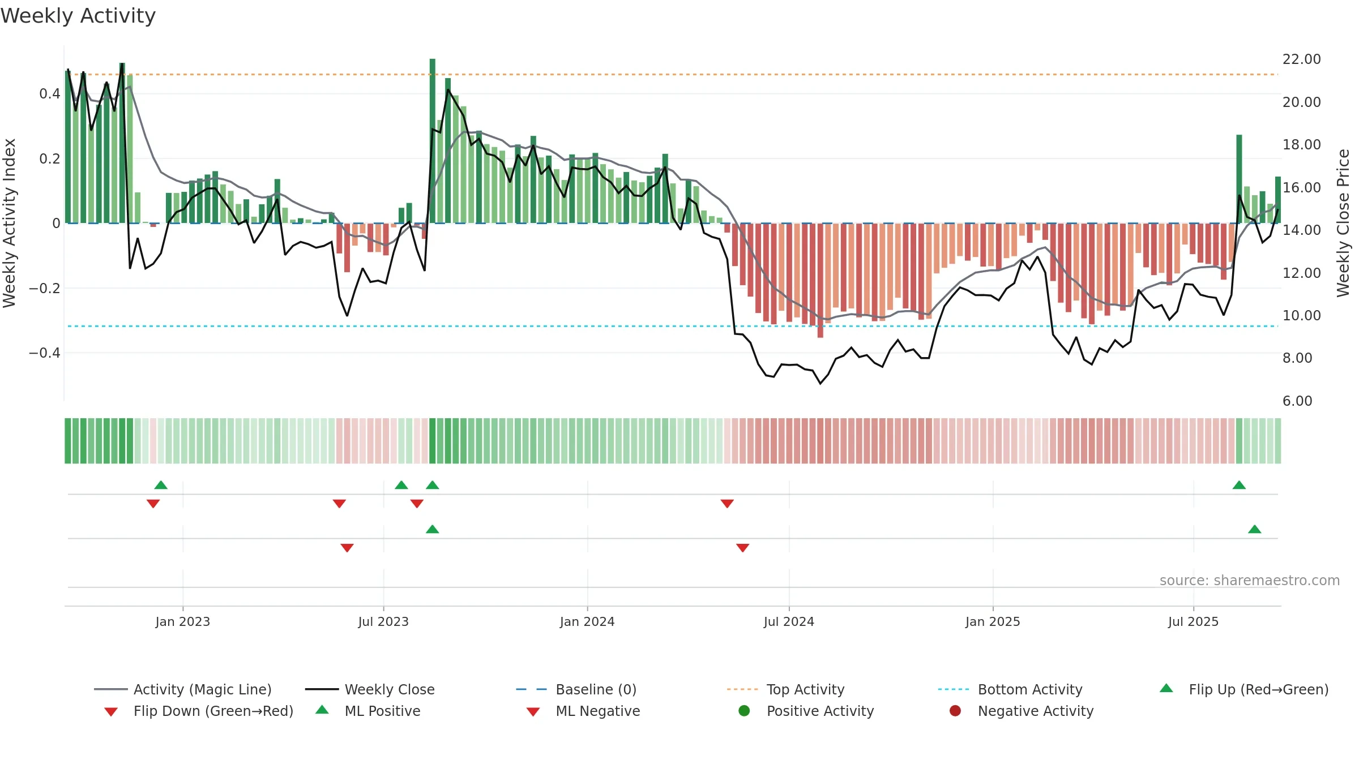
Task: Click the gray Magic Line sample in legend
Action: 110,689
